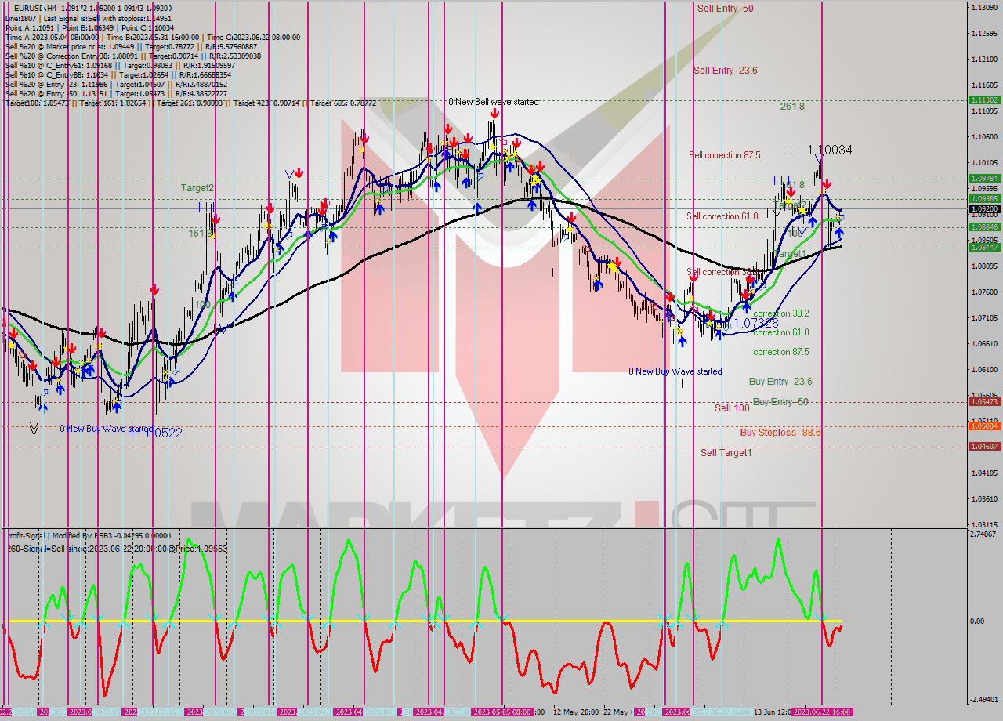
Task: Click price scale value 1.12595
Action: (x=984, y=33)
